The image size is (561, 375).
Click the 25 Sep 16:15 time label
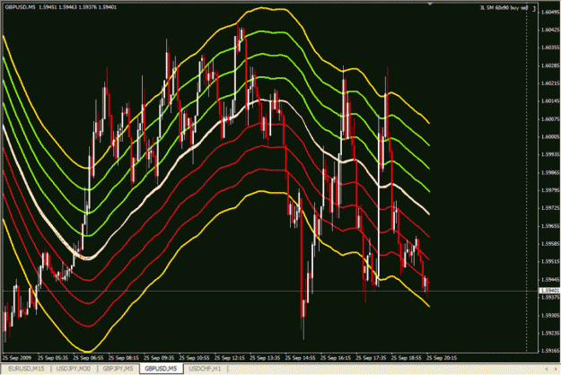pos(335,358)
